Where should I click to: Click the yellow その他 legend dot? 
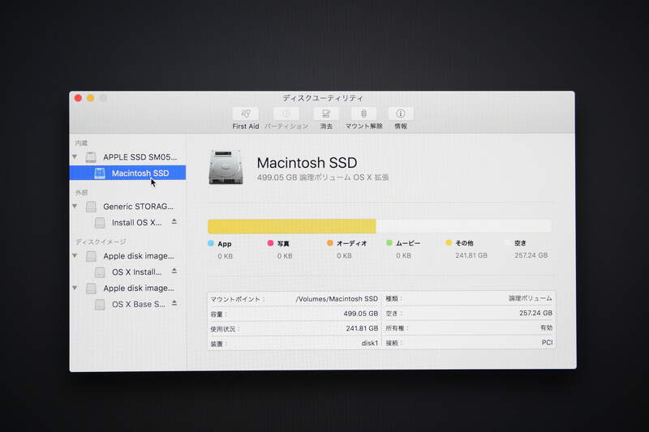[449, 243]
